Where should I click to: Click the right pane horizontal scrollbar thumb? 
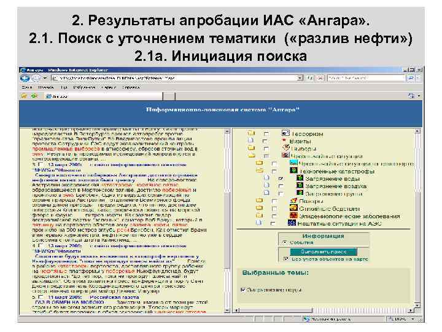276,310
